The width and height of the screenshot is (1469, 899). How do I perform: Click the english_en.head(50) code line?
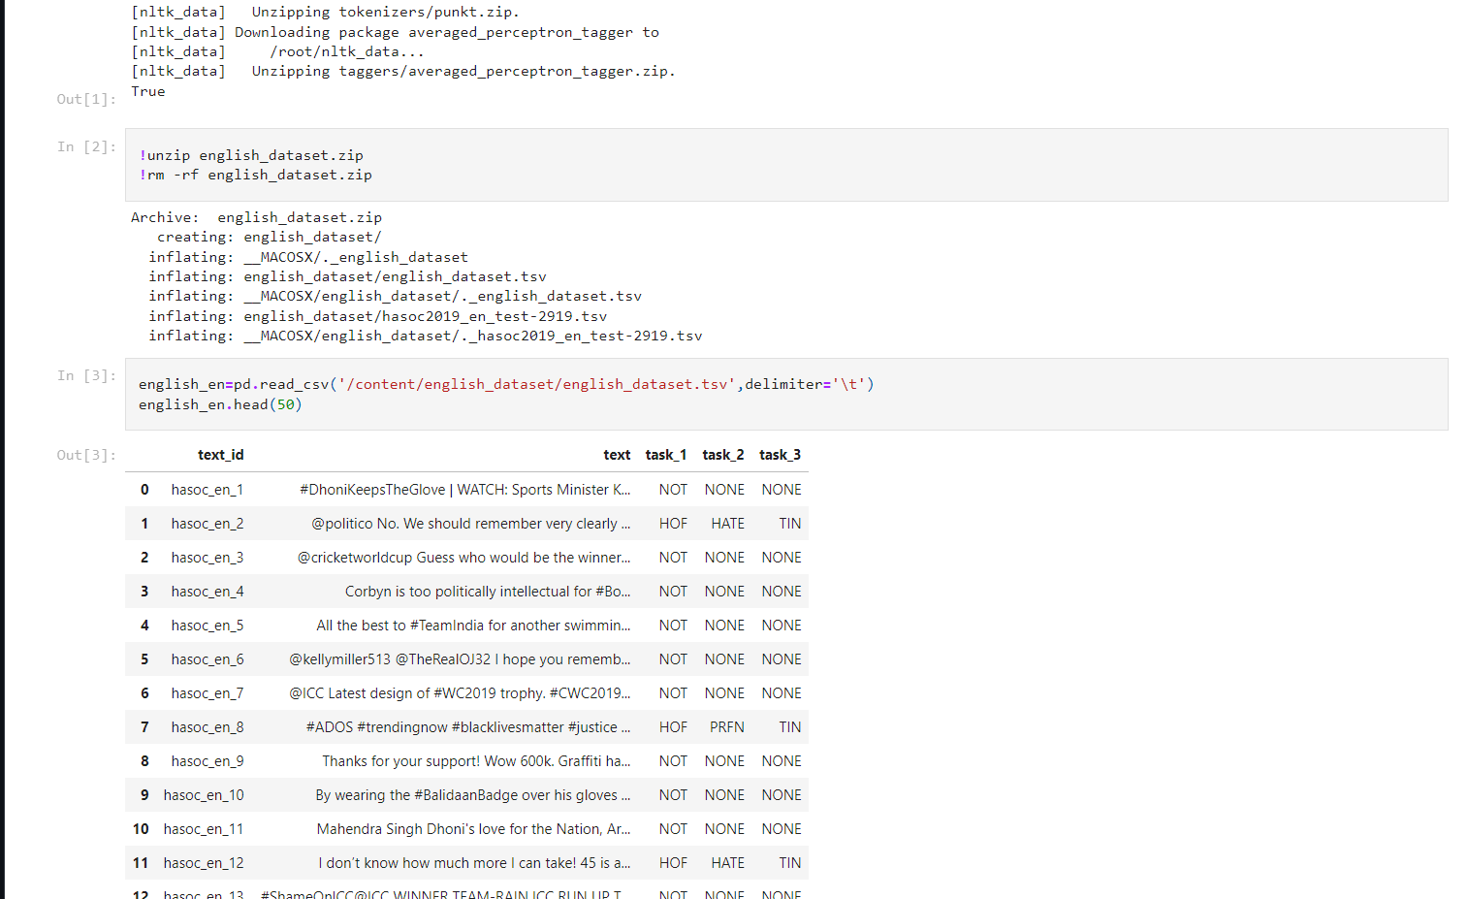point(221,404)
